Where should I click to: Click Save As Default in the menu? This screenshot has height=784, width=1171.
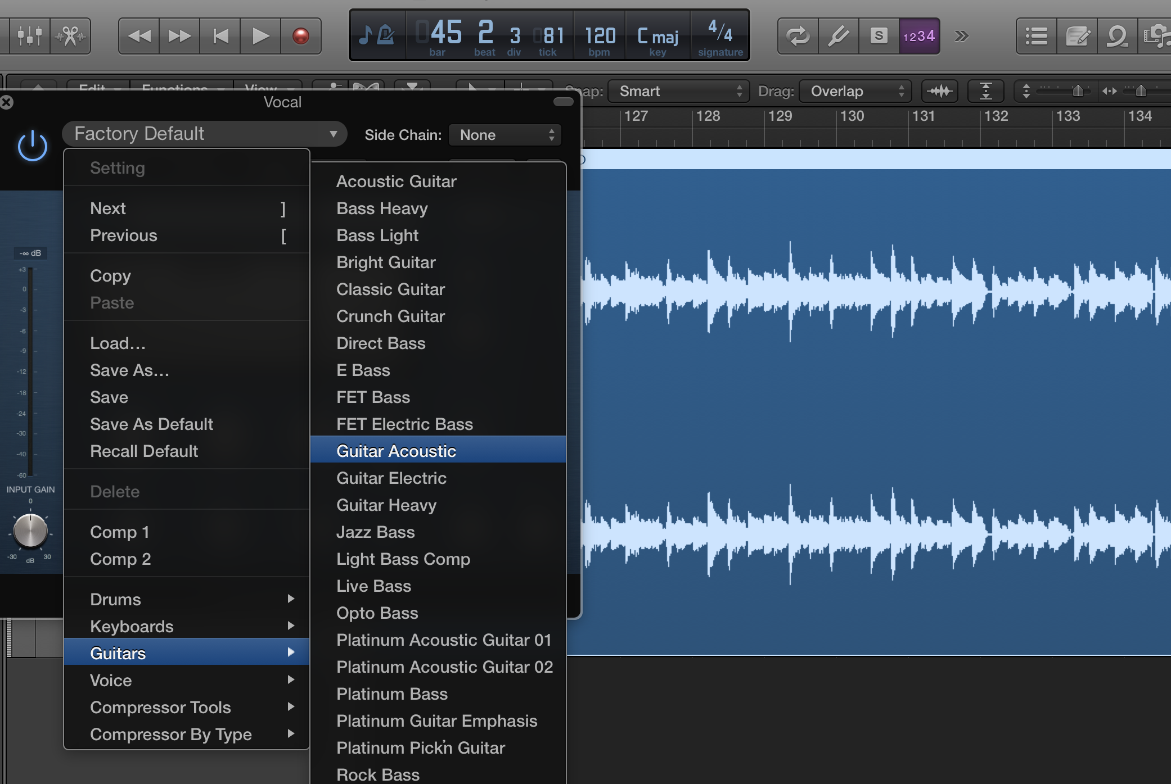point(152,424)
